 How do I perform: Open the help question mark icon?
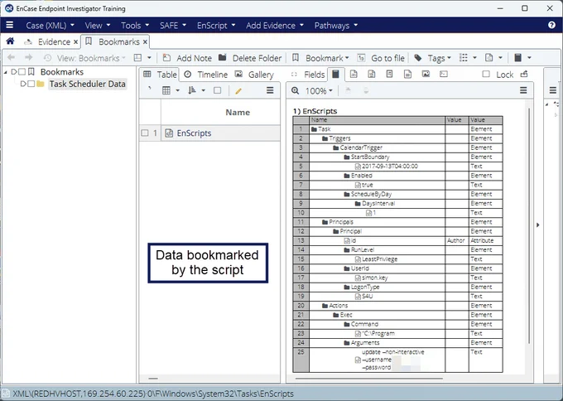tap(552, 25)
